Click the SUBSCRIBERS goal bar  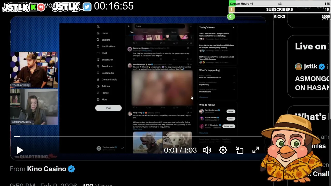(x=280, y=10)
